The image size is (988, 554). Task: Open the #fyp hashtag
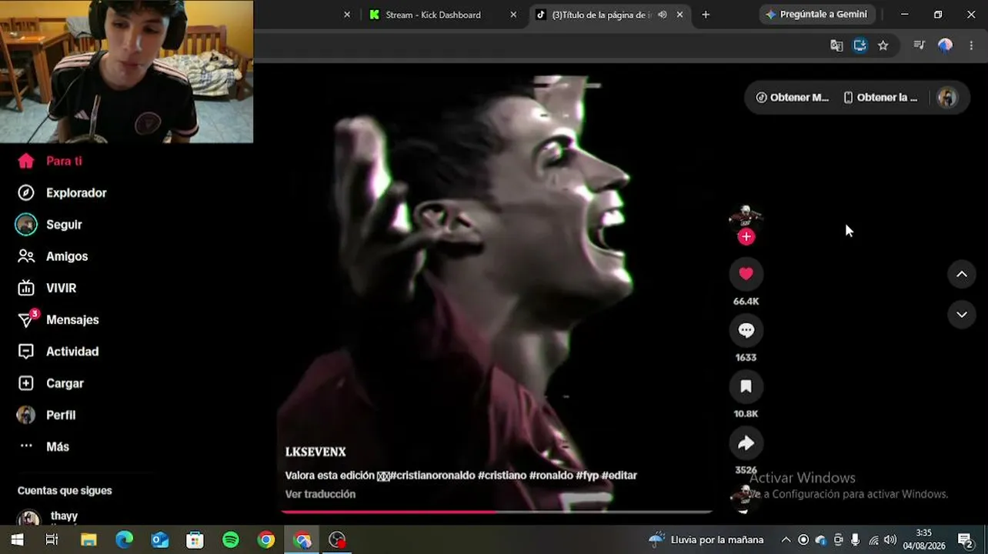tap(587, 476)
